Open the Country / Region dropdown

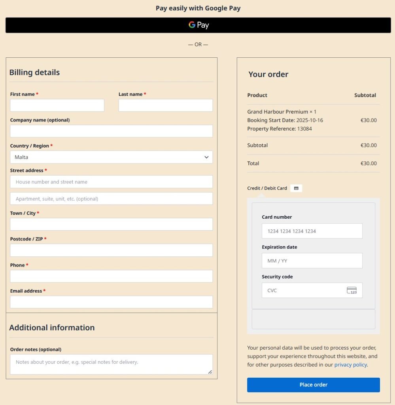pyautogui.click(x=111, y=157)
